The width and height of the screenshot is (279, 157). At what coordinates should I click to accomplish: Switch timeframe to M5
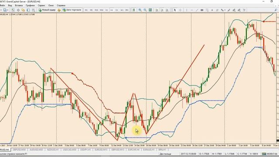point(91,10)
